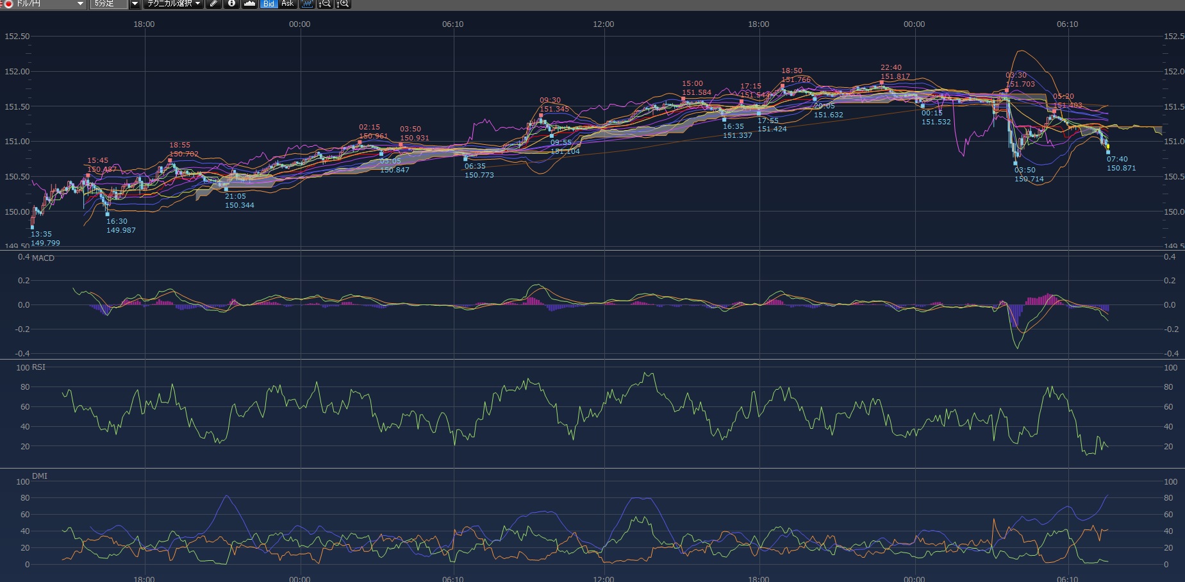Switch price display to Bid

pyautogui.click(x=269, y=4)
